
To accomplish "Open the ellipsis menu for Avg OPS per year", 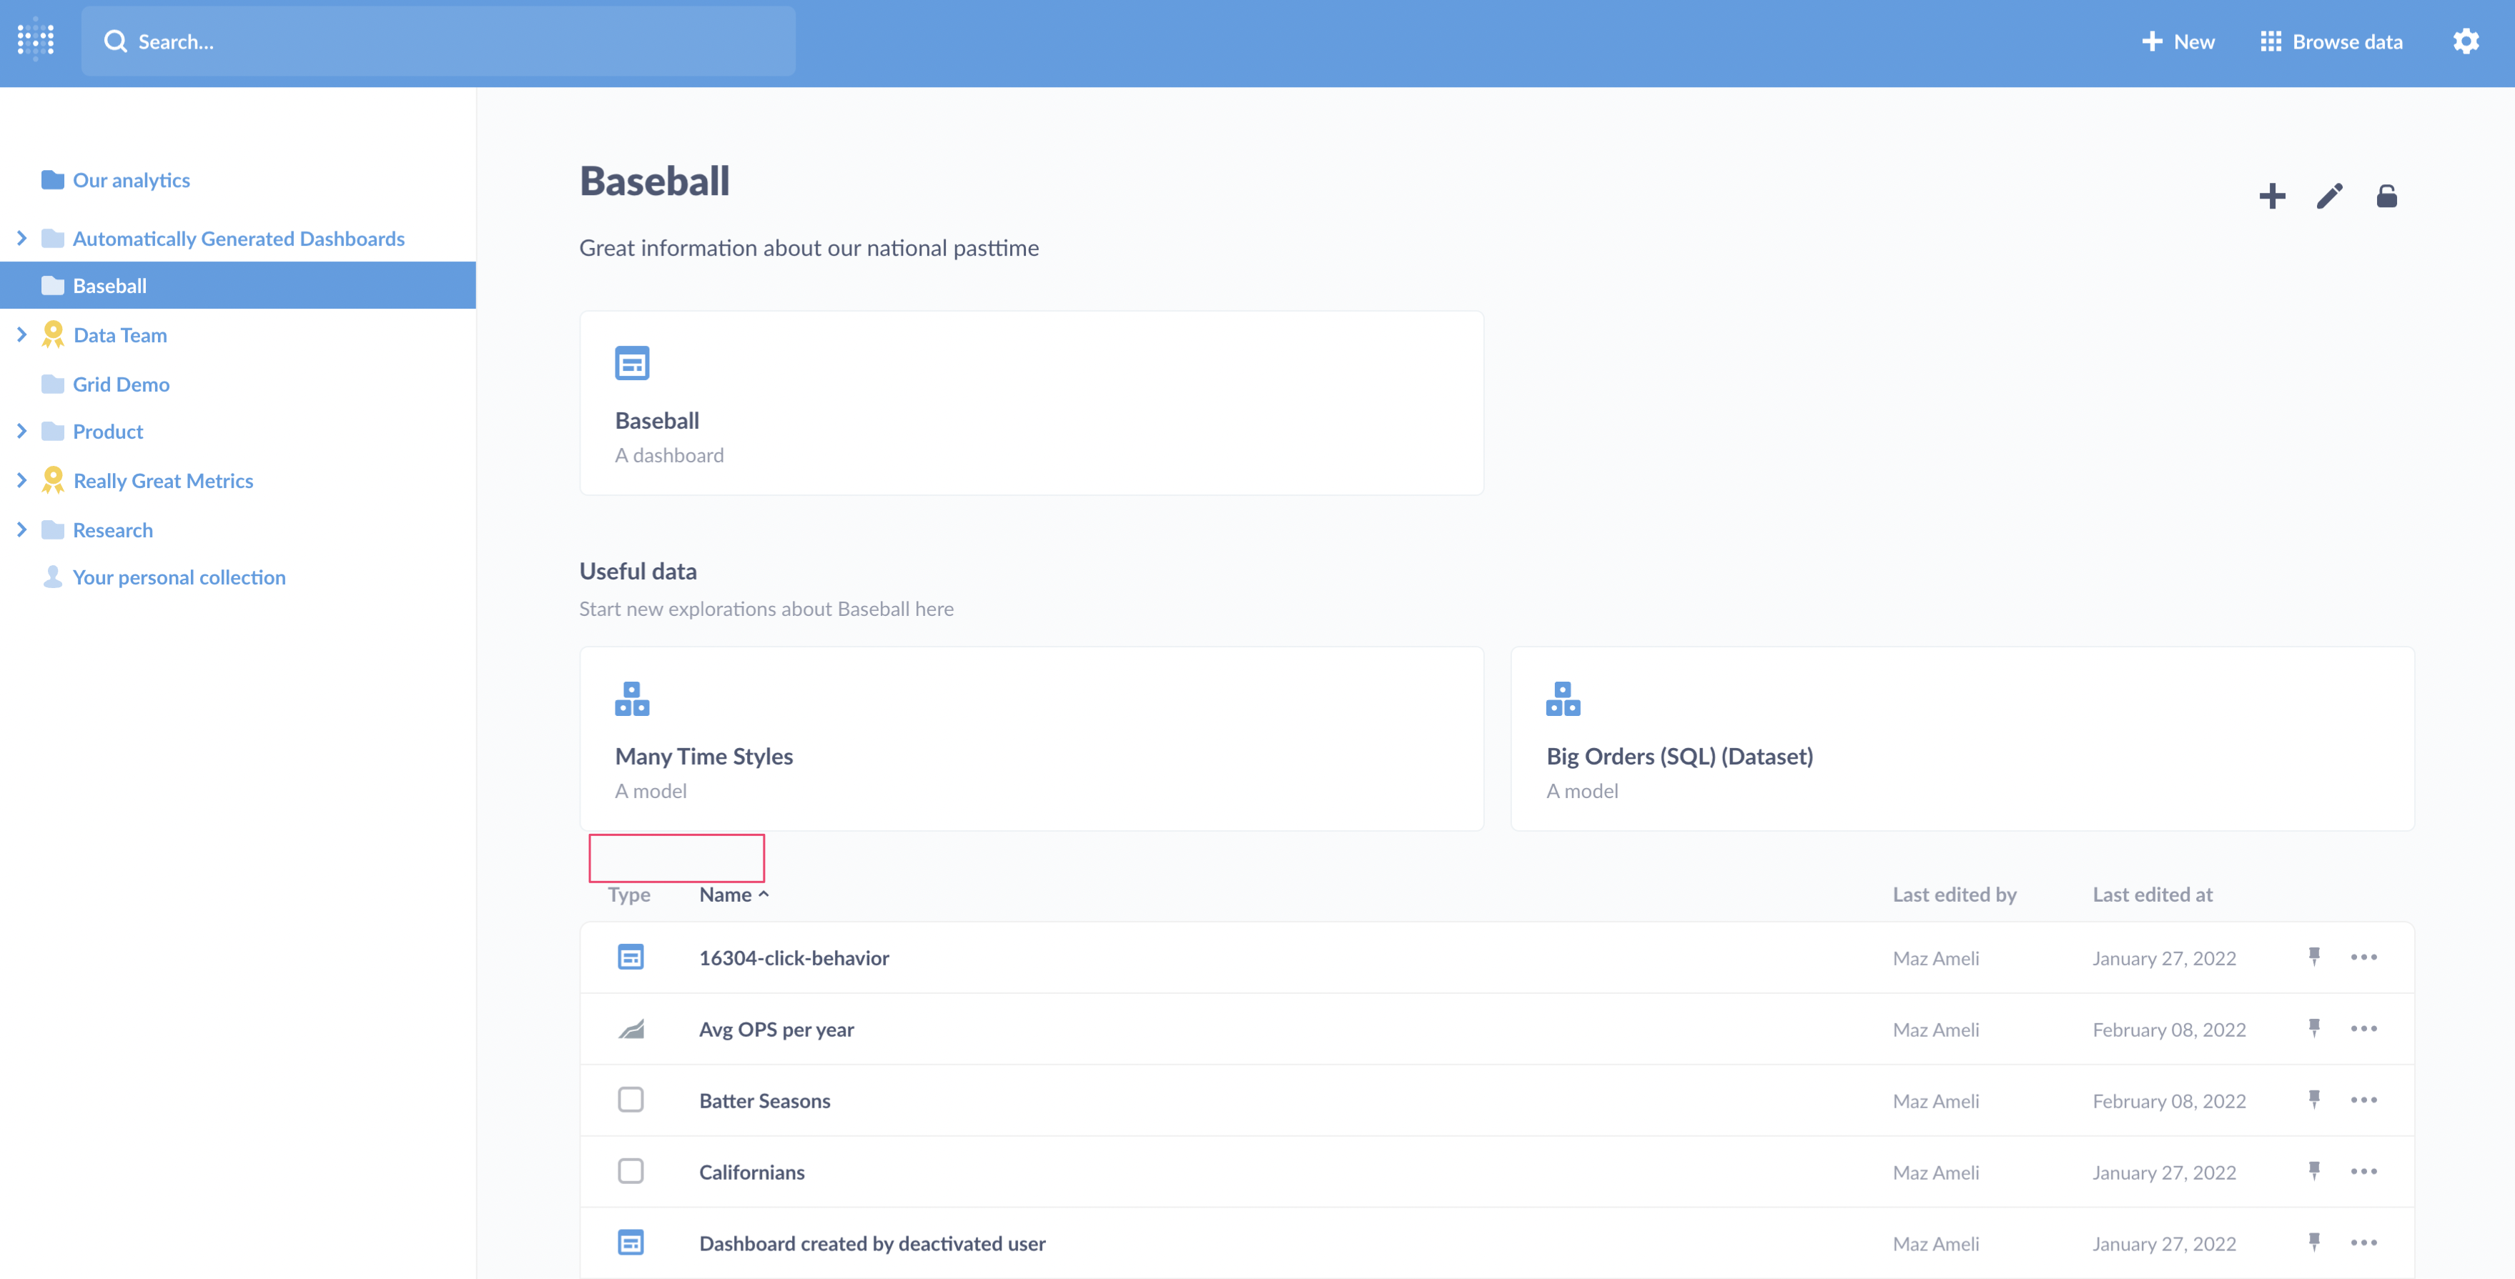I will tap(2365, 1028).
